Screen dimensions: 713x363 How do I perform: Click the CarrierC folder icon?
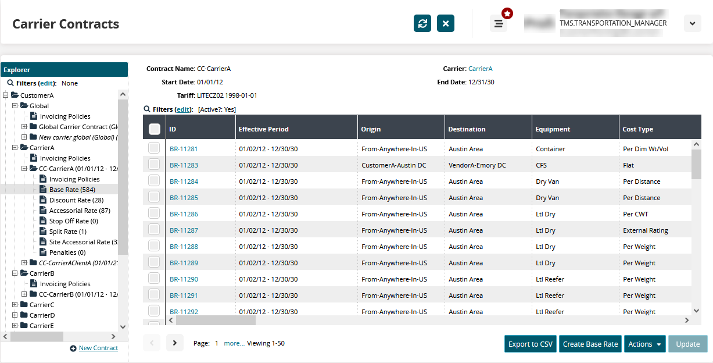(24, 305)
